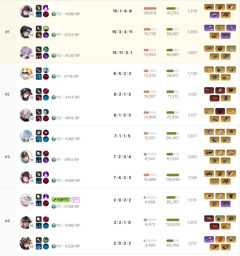This screenshot has height=256, width=240.
Task: Select red high heels item in first build
Action: pyautogui.click(x=226, y=15)
